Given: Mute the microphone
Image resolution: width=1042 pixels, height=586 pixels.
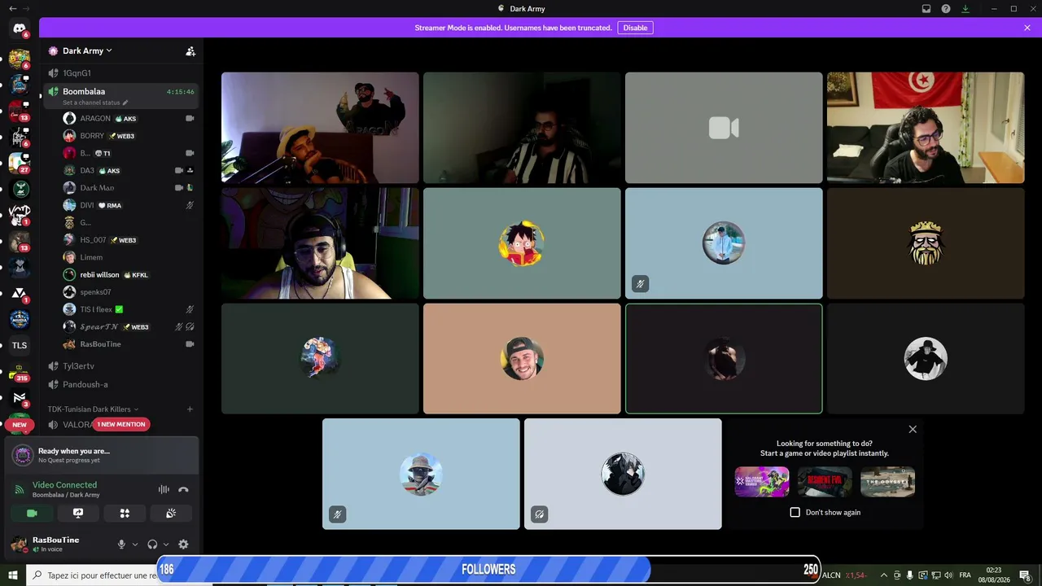Looking at the screenshot, I should (121, 544).
